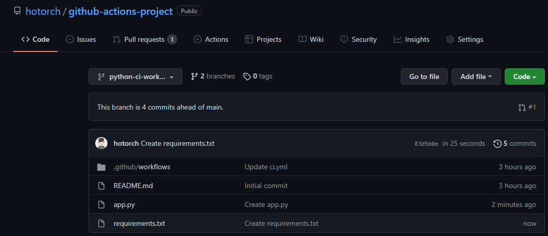This screenshot has height=236, width=548.
Task: View the Insights tab
Action: click(412, 40)
